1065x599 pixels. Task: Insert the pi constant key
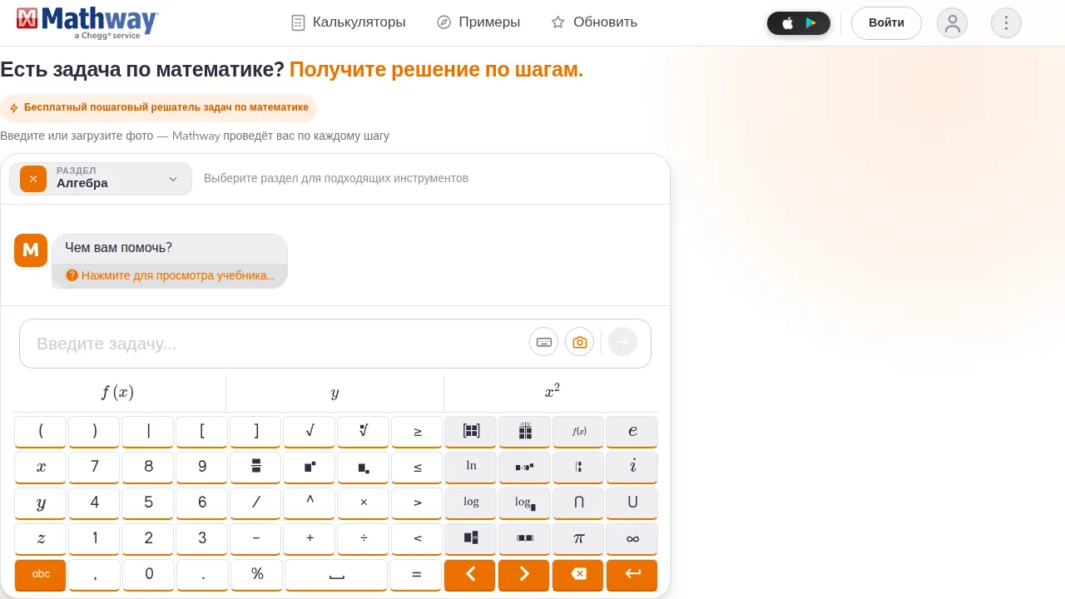click(x=579, y=539)
